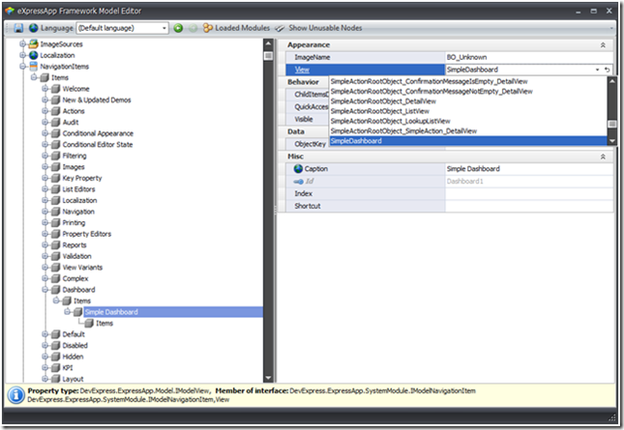Screen dimensions: 624x430
Task: Collapse the Appearance property section
Action: click(x=603, y=44)
